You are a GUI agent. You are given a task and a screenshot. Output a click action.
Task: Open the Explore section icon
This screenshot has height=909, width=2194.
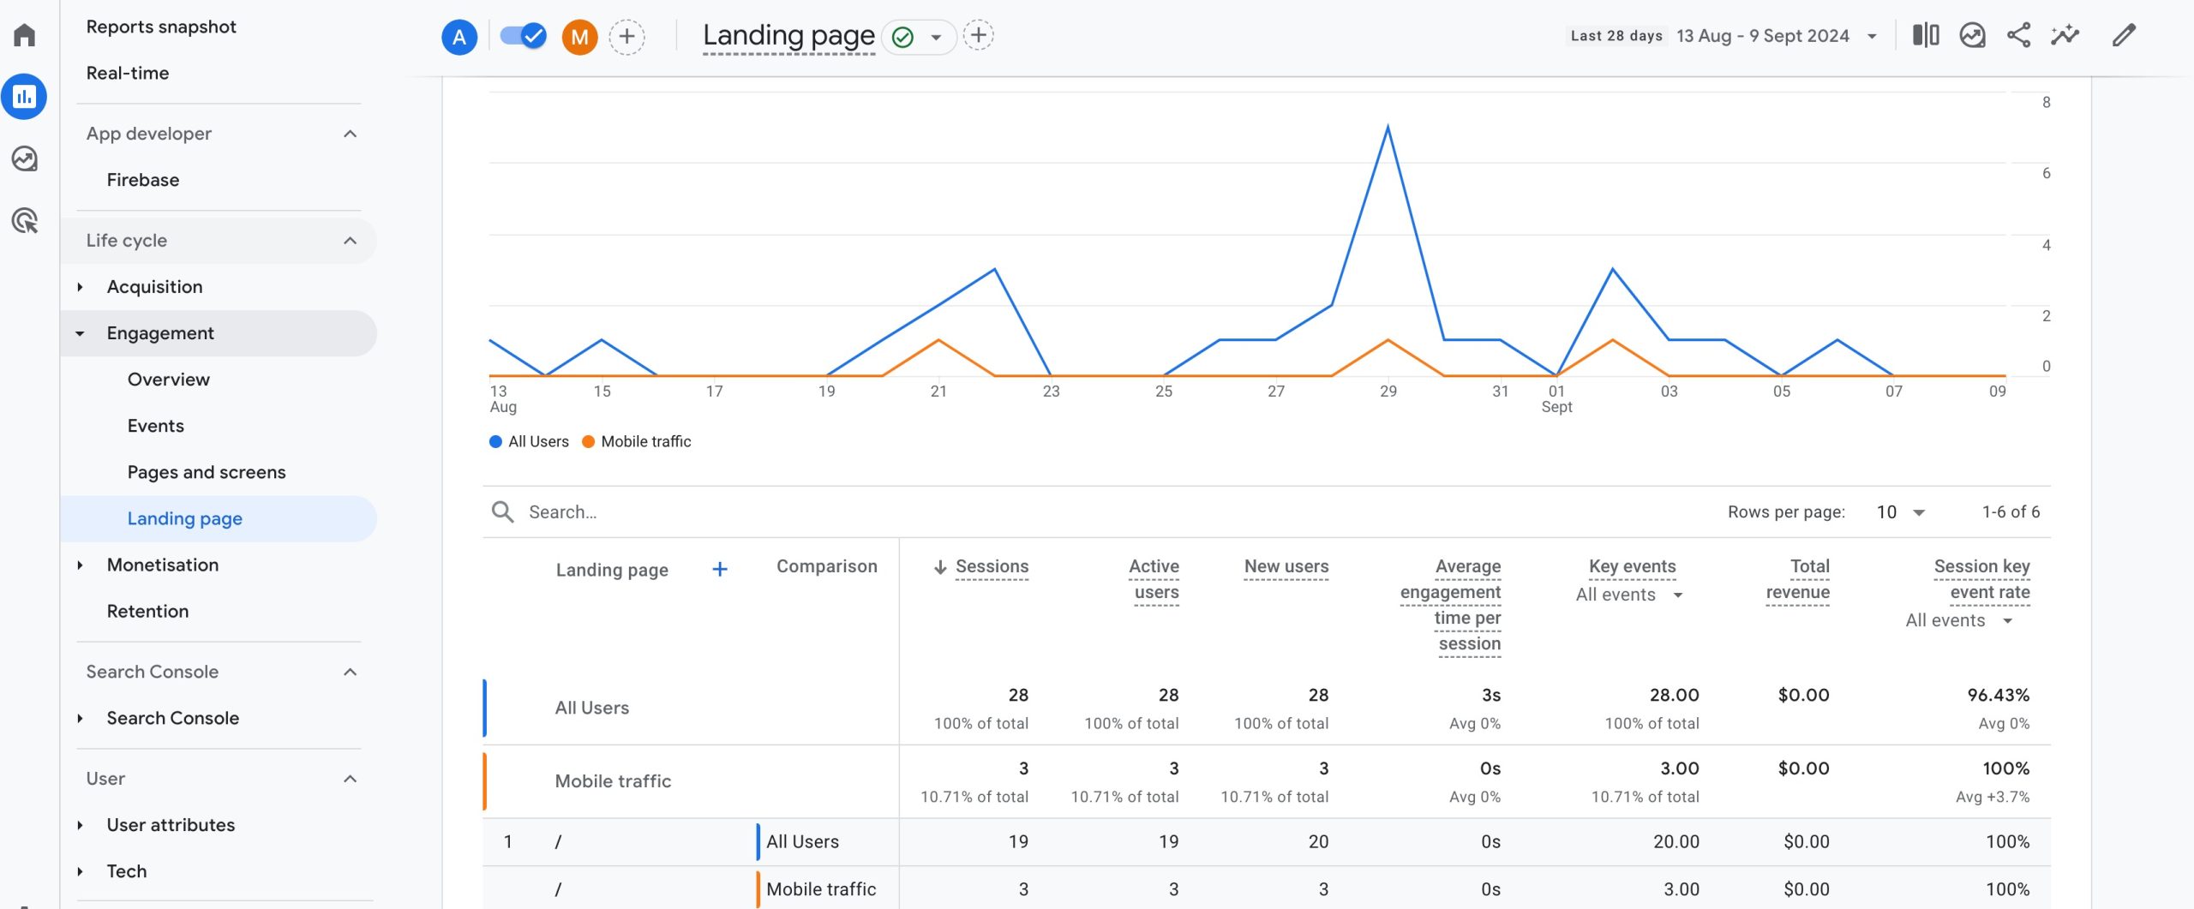tap(24, 159)
